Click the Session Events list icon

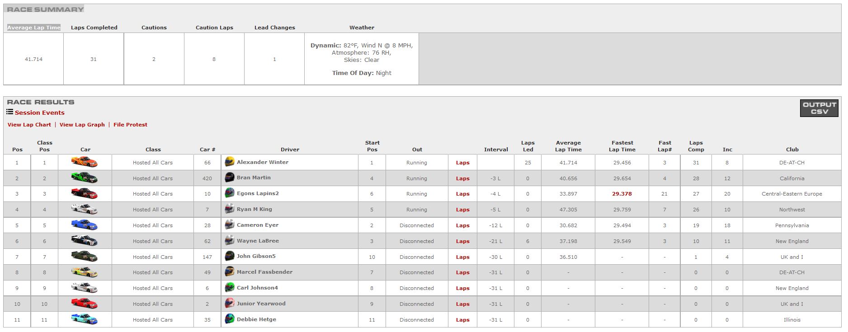[9, 112]
